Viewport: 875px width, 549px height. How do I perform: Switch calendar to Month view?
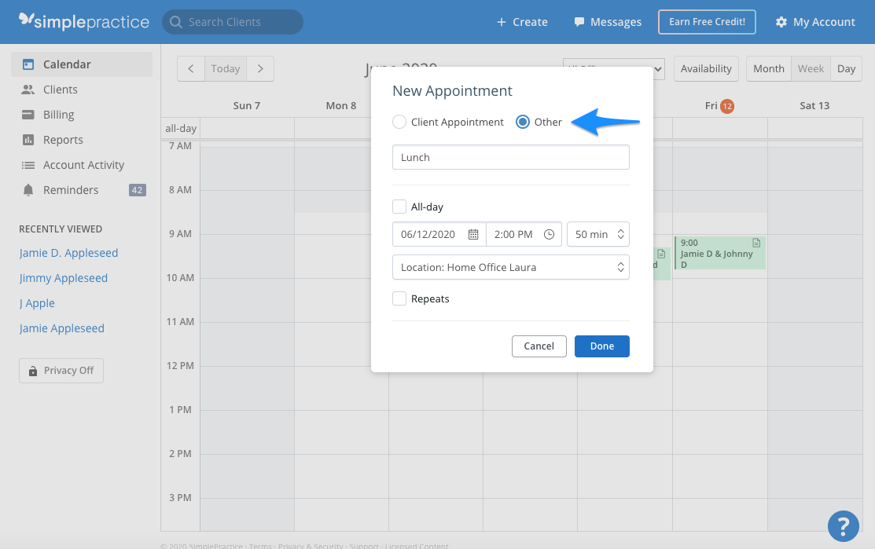(768, 68)
